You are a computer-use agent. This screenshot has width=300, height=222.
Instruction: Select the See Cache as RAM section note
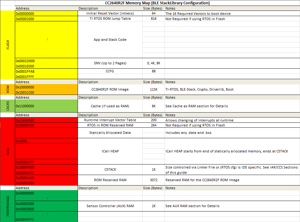(x=232, y=106)
